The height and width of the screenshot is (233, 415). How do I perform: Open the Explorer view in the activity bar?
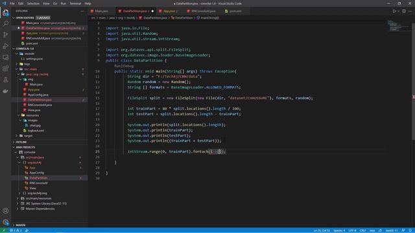click(6, 13)
